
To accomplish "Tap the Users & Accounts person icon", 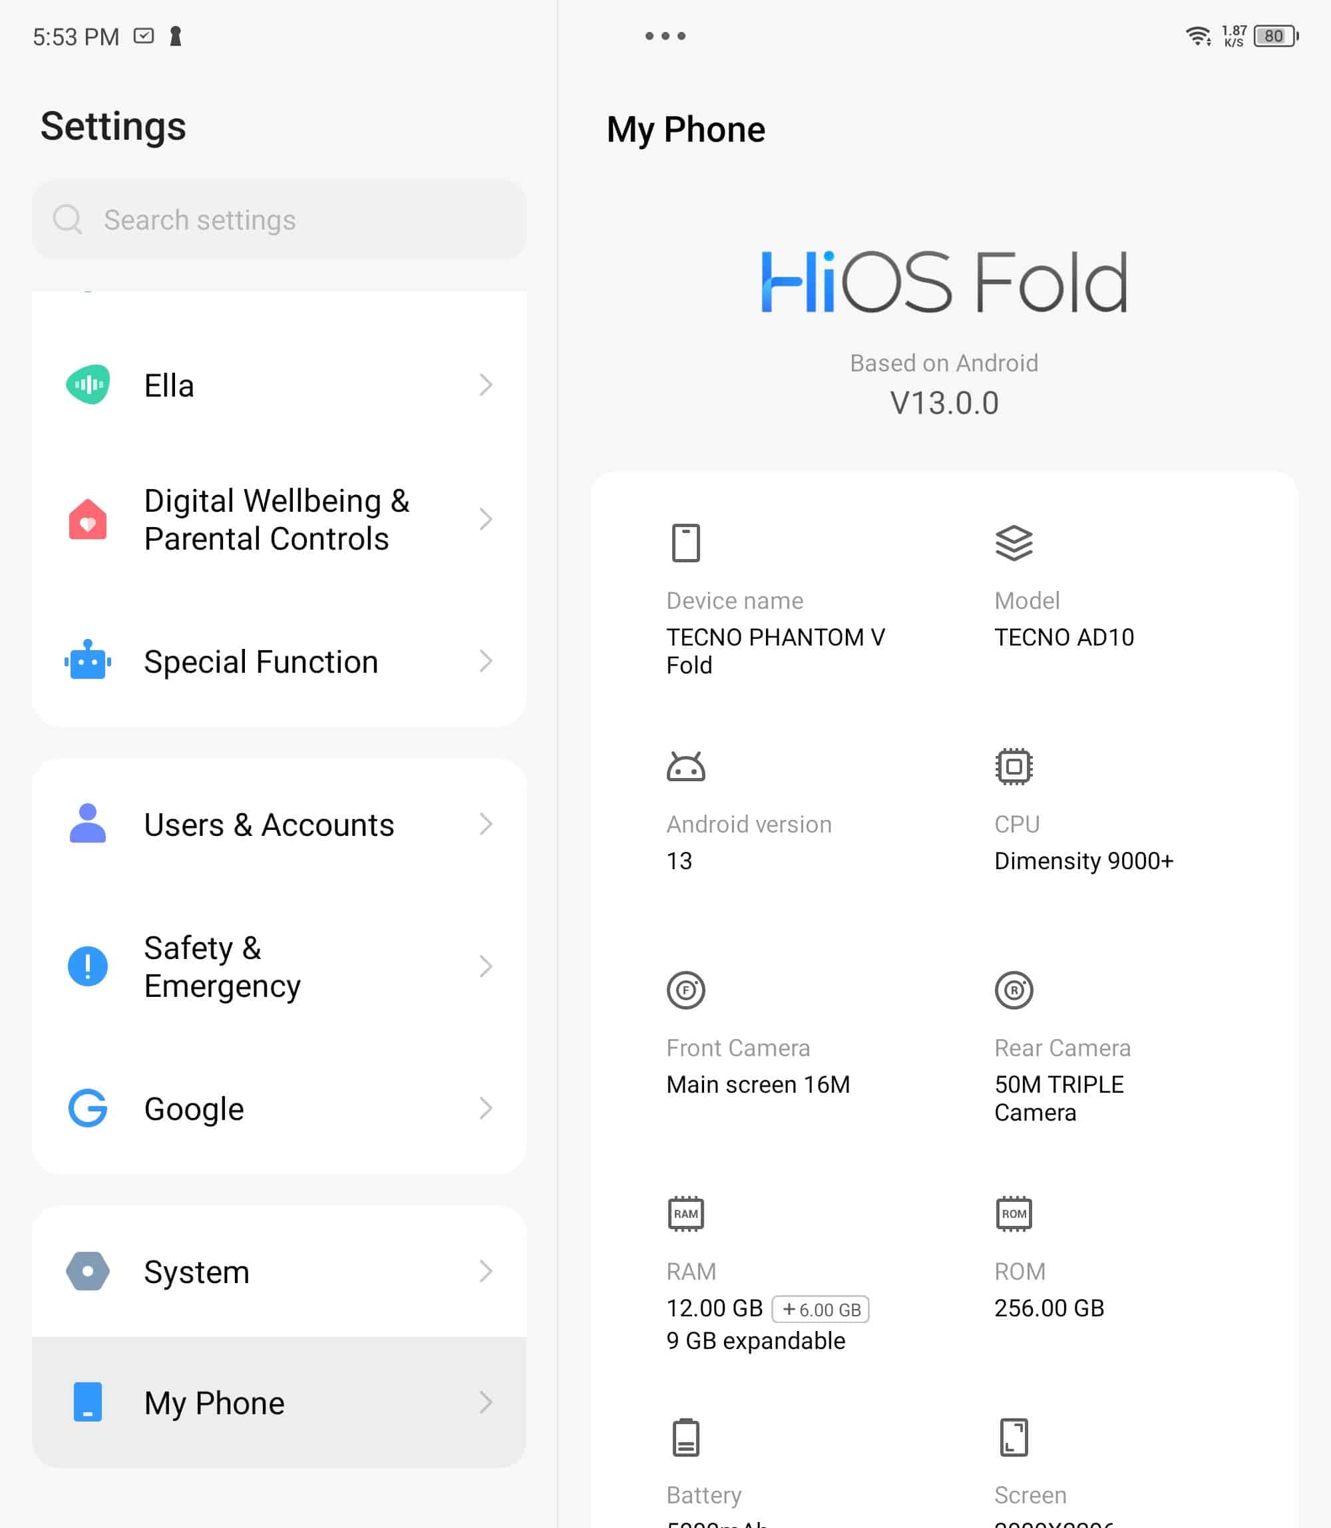I will [x=88, y=823].
